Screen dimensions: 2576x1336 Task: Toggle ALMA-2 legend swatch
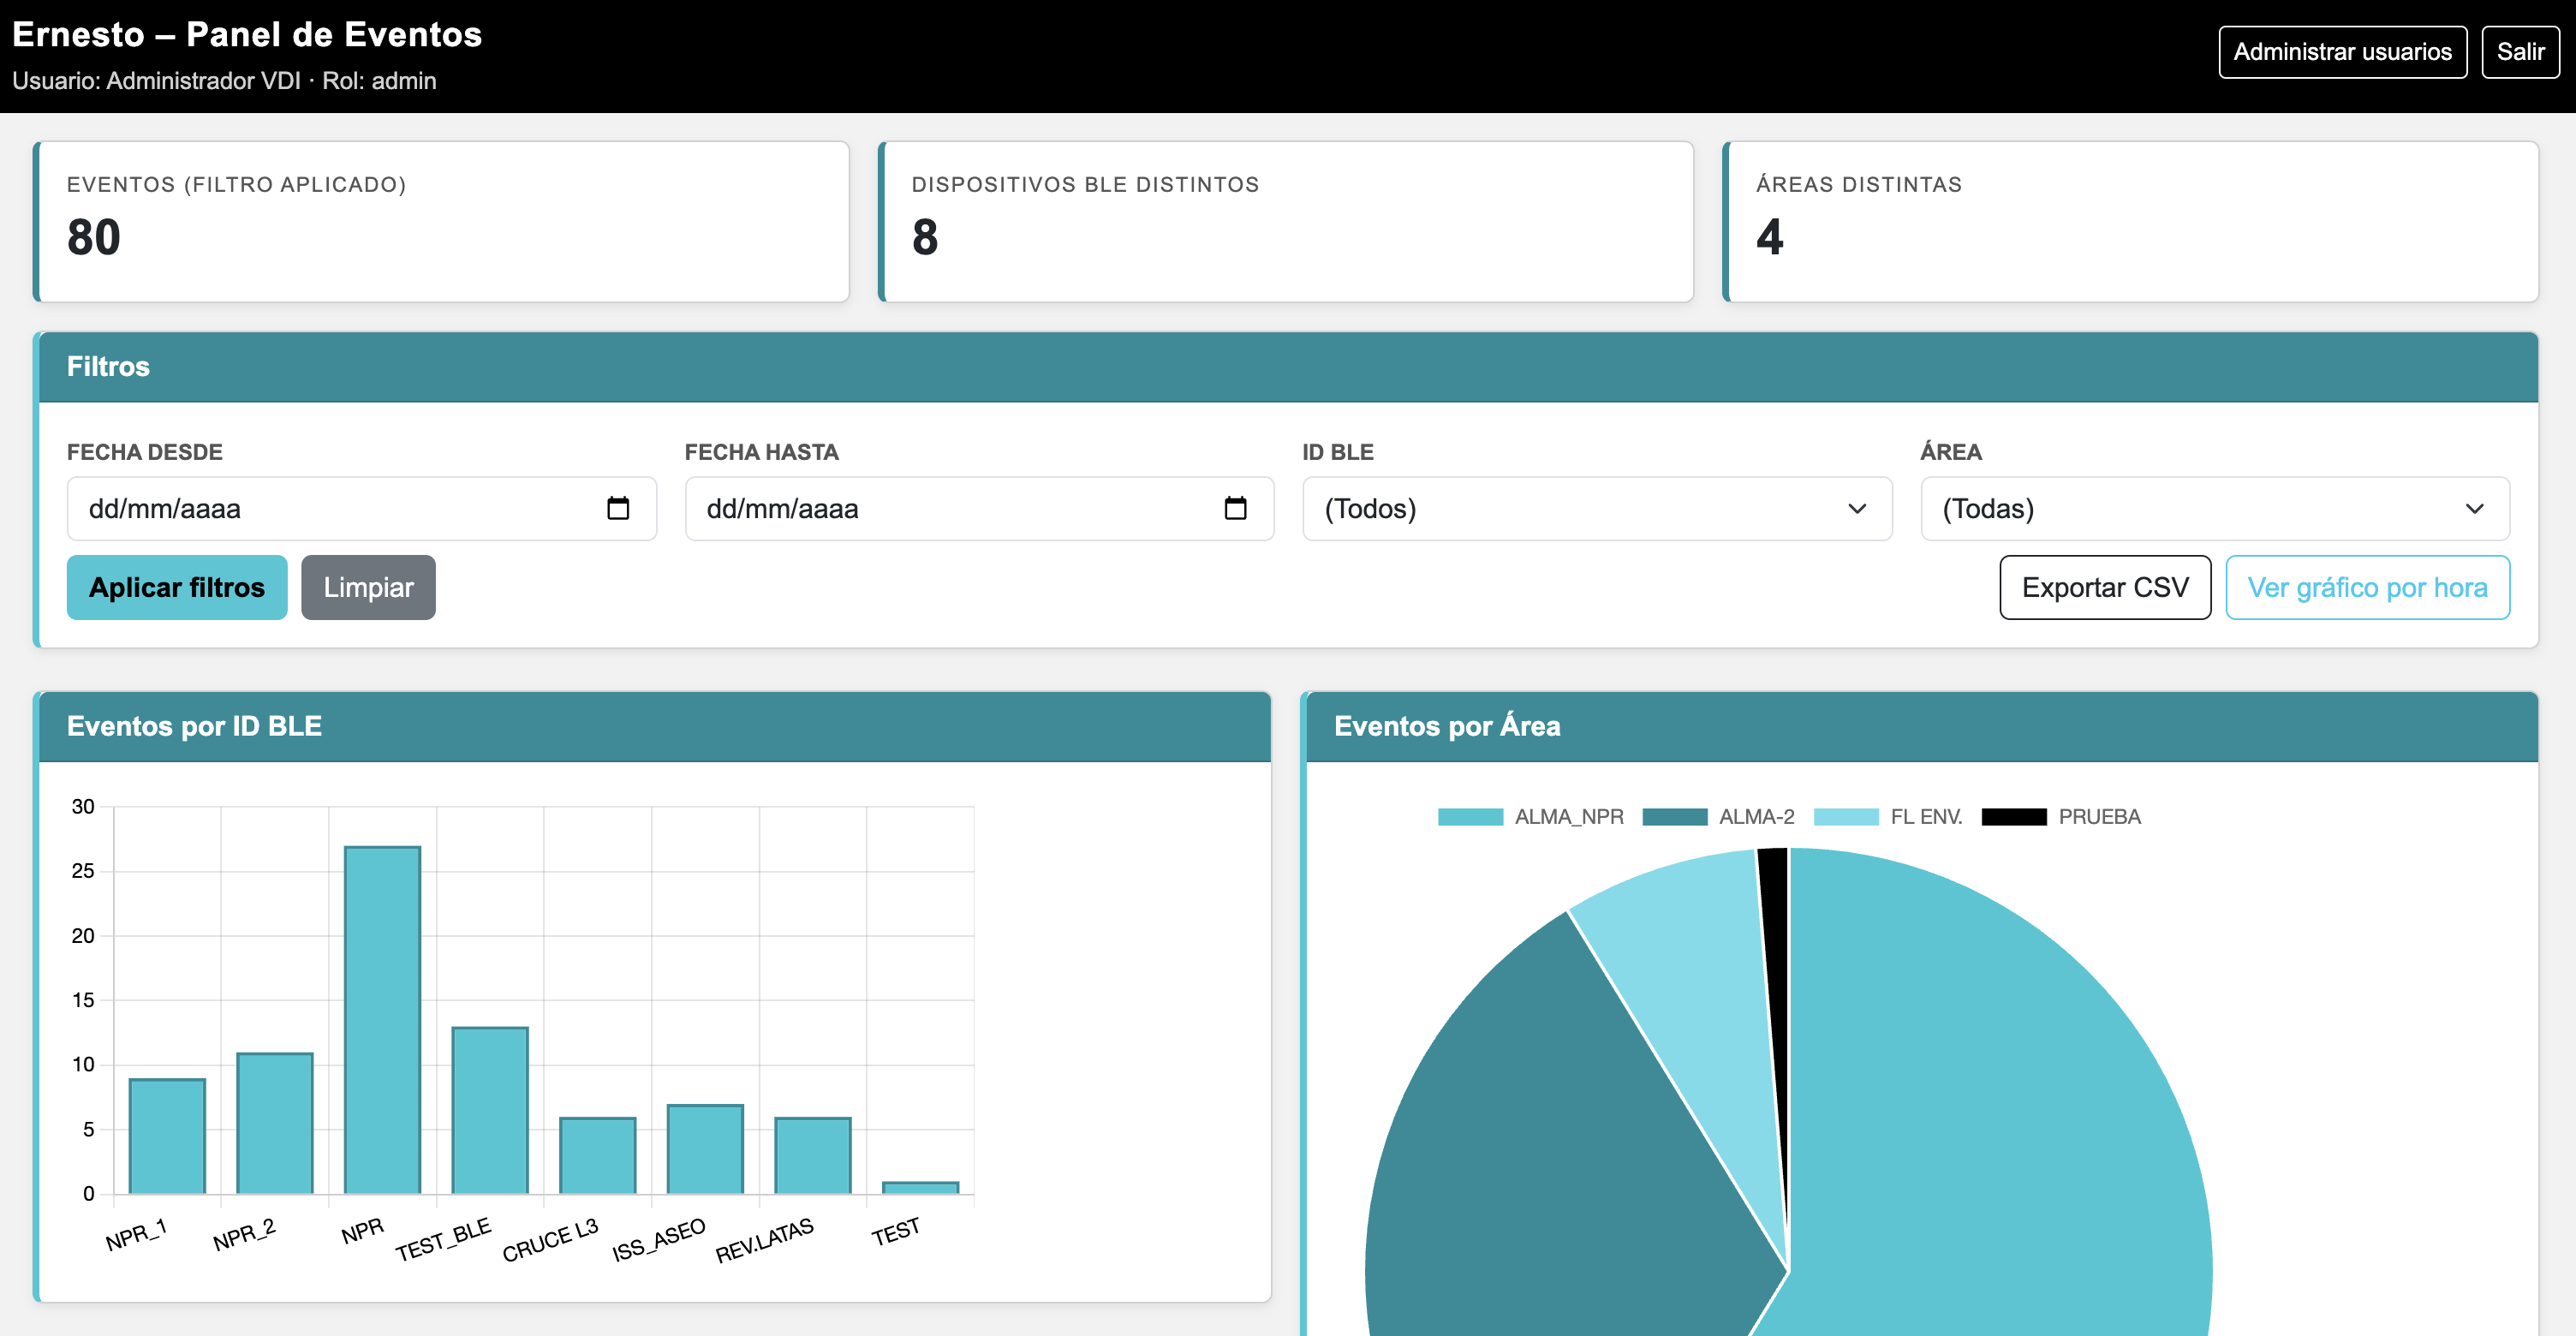coord(1675,816)
